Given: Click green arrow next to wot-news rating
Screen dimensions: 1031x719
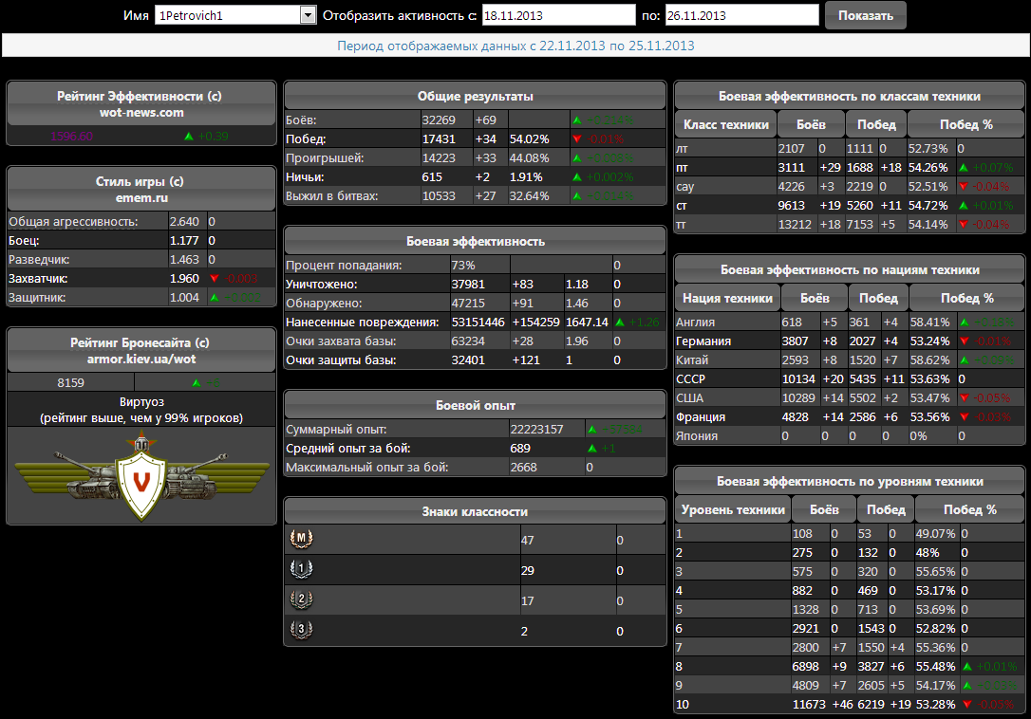Looking at the screenshot, I should tap(189, 137).
